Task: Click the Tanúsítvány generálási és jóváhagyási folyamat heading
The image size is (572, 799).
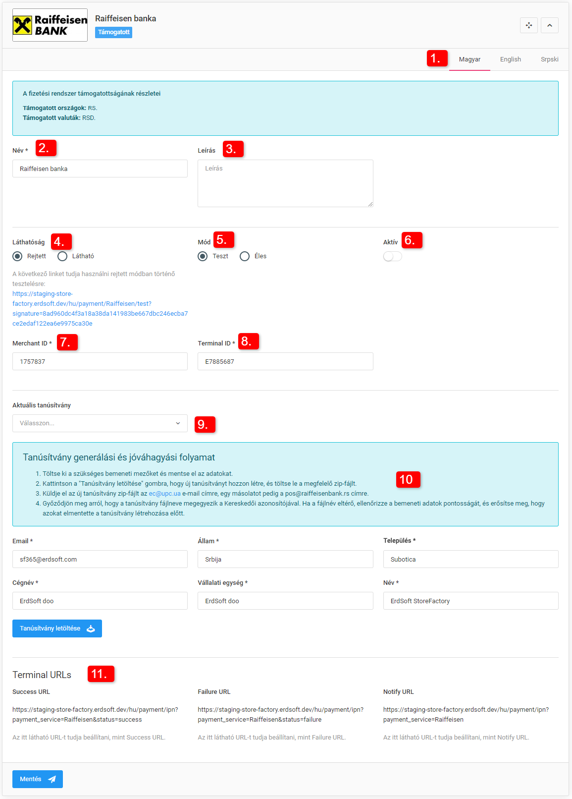Action: point(119,457)
